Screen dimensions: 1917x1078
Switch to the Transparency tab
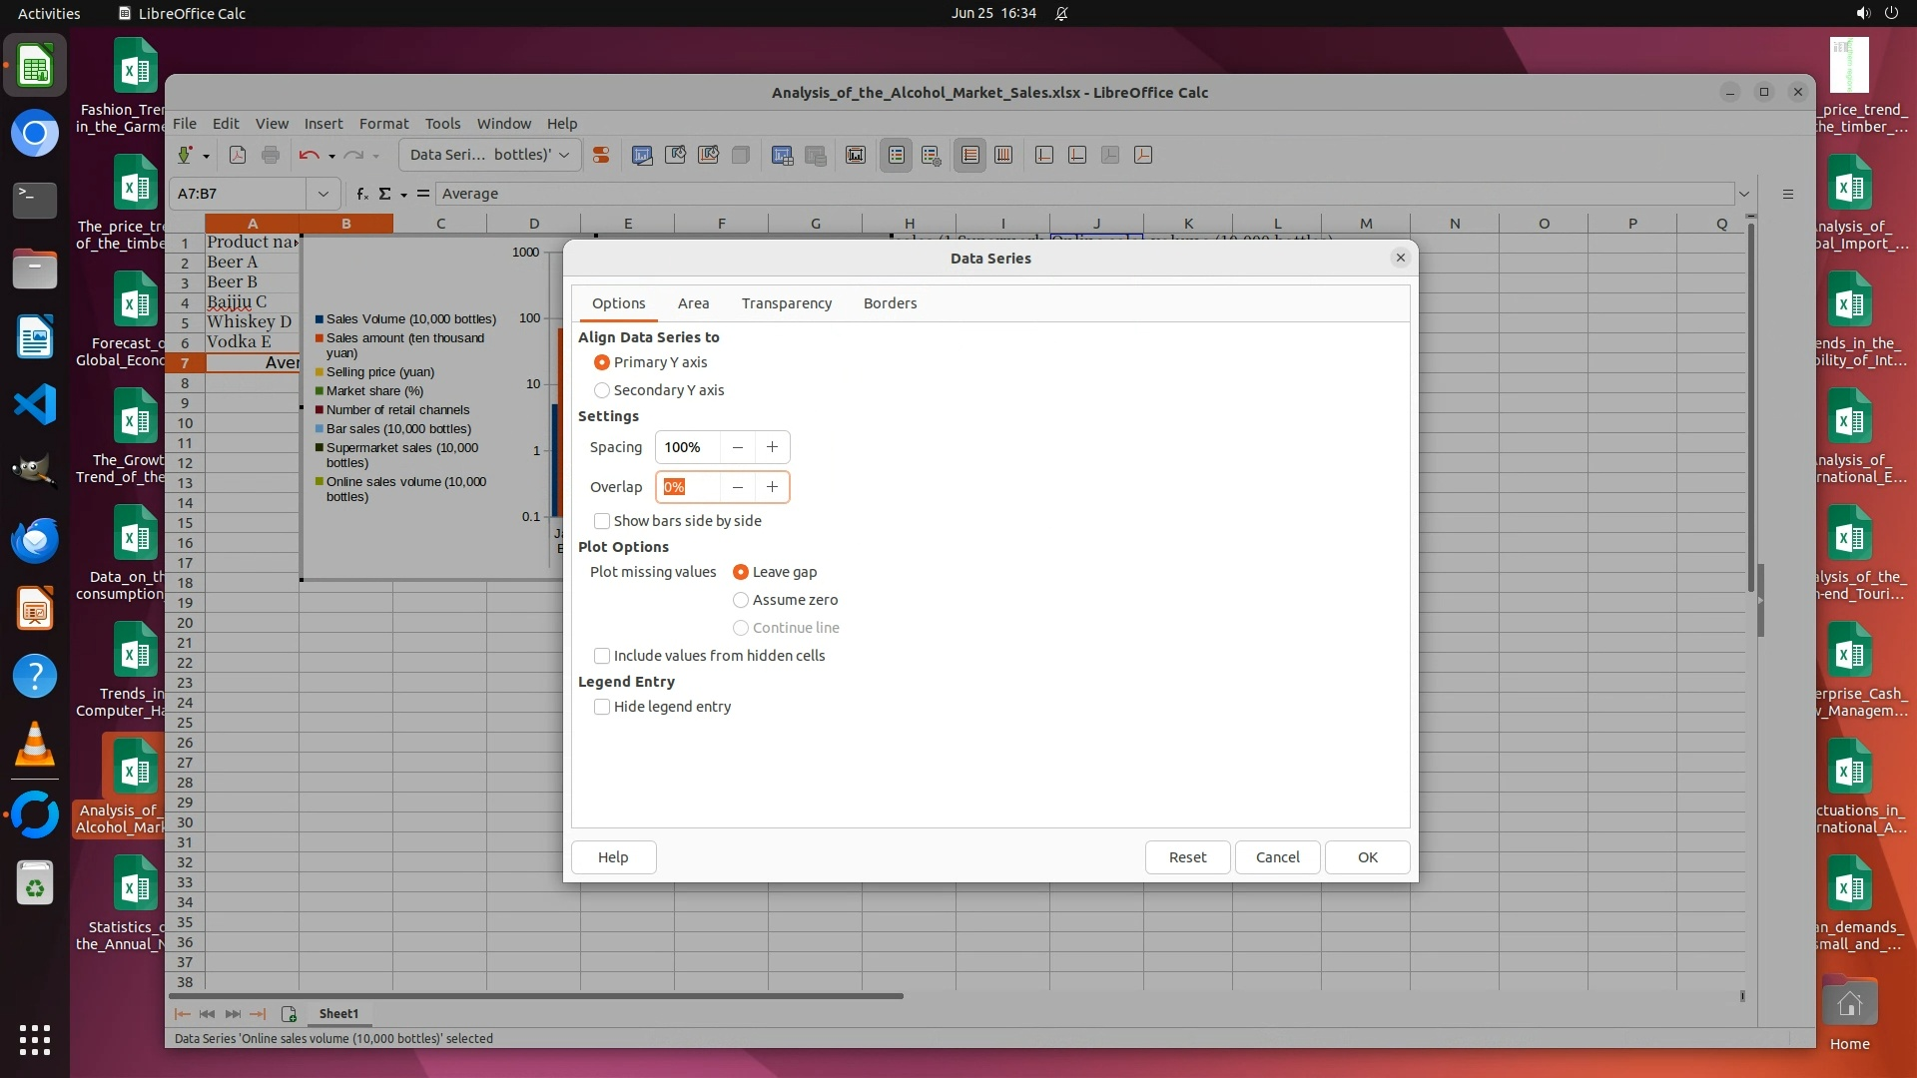coord(786,303)
